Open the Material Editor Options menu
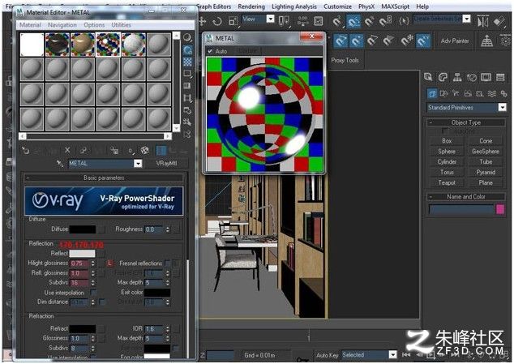The image size is (514, 364). tap(94, 25)
